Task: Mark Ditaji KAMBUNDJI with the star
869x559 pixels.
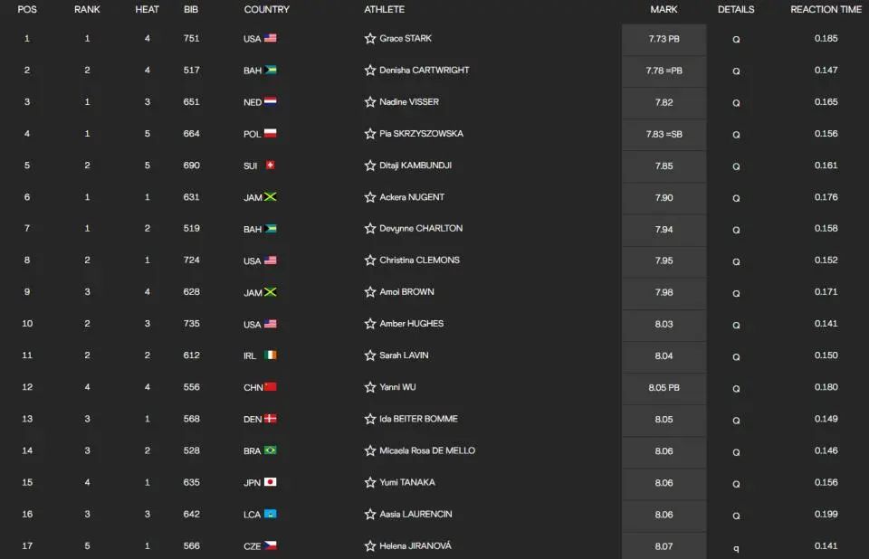Action: pos(370,166)
